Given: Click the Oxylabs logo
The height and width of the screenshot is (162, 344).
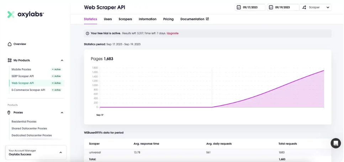Looking at the screenshot, I should pos(26,15).
